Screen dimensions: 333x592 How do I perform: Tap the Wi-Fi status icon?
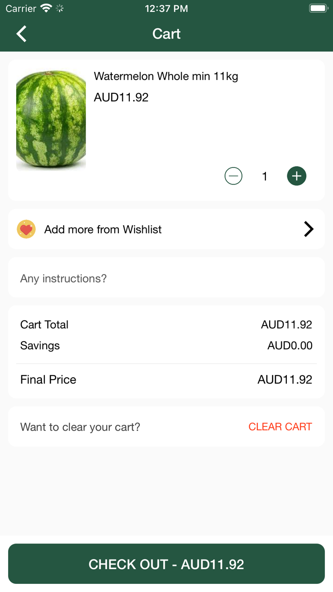pyautogui.click(x=46, y=9)
